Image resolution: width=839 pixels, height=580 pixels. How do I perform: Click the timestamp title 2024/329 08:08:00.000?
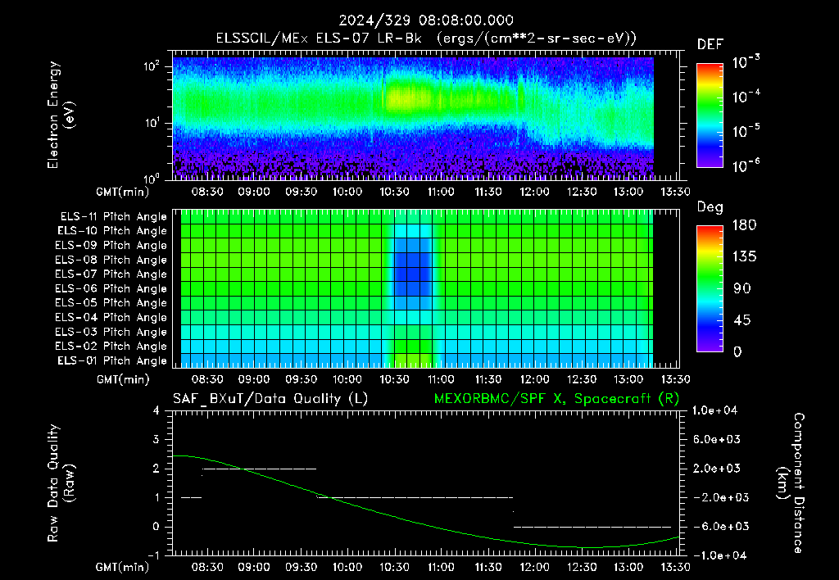pyautogui.click(x=426, y=20)
